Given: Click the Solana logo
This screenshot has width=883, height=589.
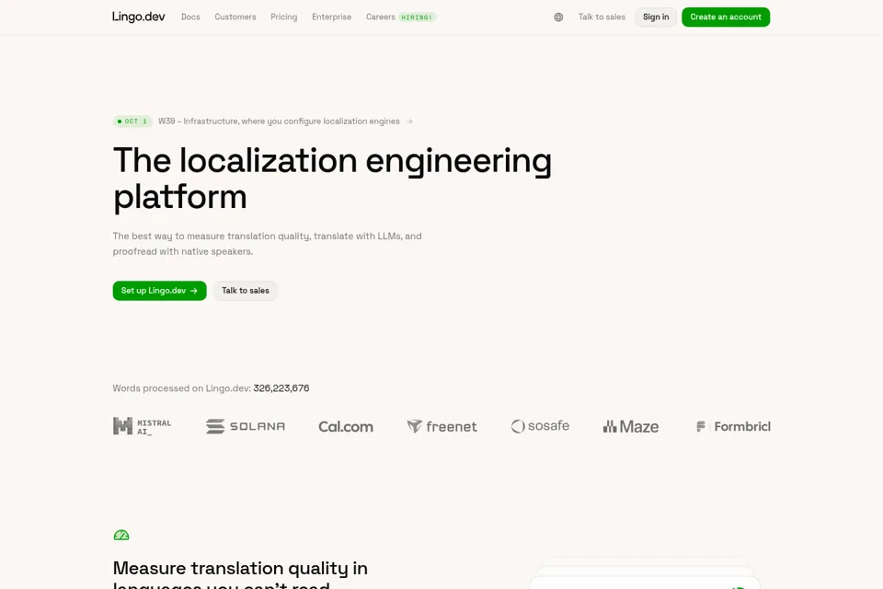Looking at the screenshot, I should (x=245, y=426).
